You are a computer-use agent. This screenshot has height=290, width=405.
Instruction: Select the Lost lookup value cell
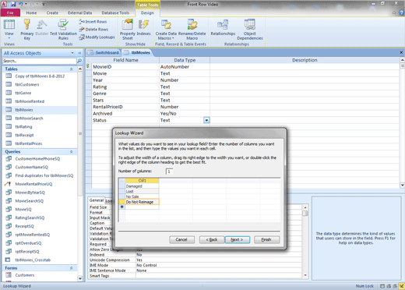pos(142,191)
